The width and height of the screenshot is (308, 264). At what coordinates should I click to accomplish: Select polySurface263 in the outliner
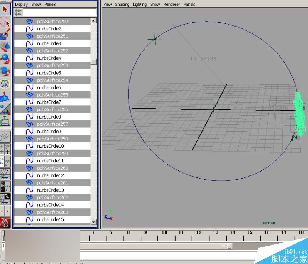(x=52, y=212)
